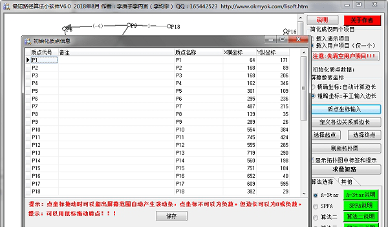Select the 载入演示项目 radio option
The height and width of the screenshot is (236, 388).
click(x=313, y=39)
